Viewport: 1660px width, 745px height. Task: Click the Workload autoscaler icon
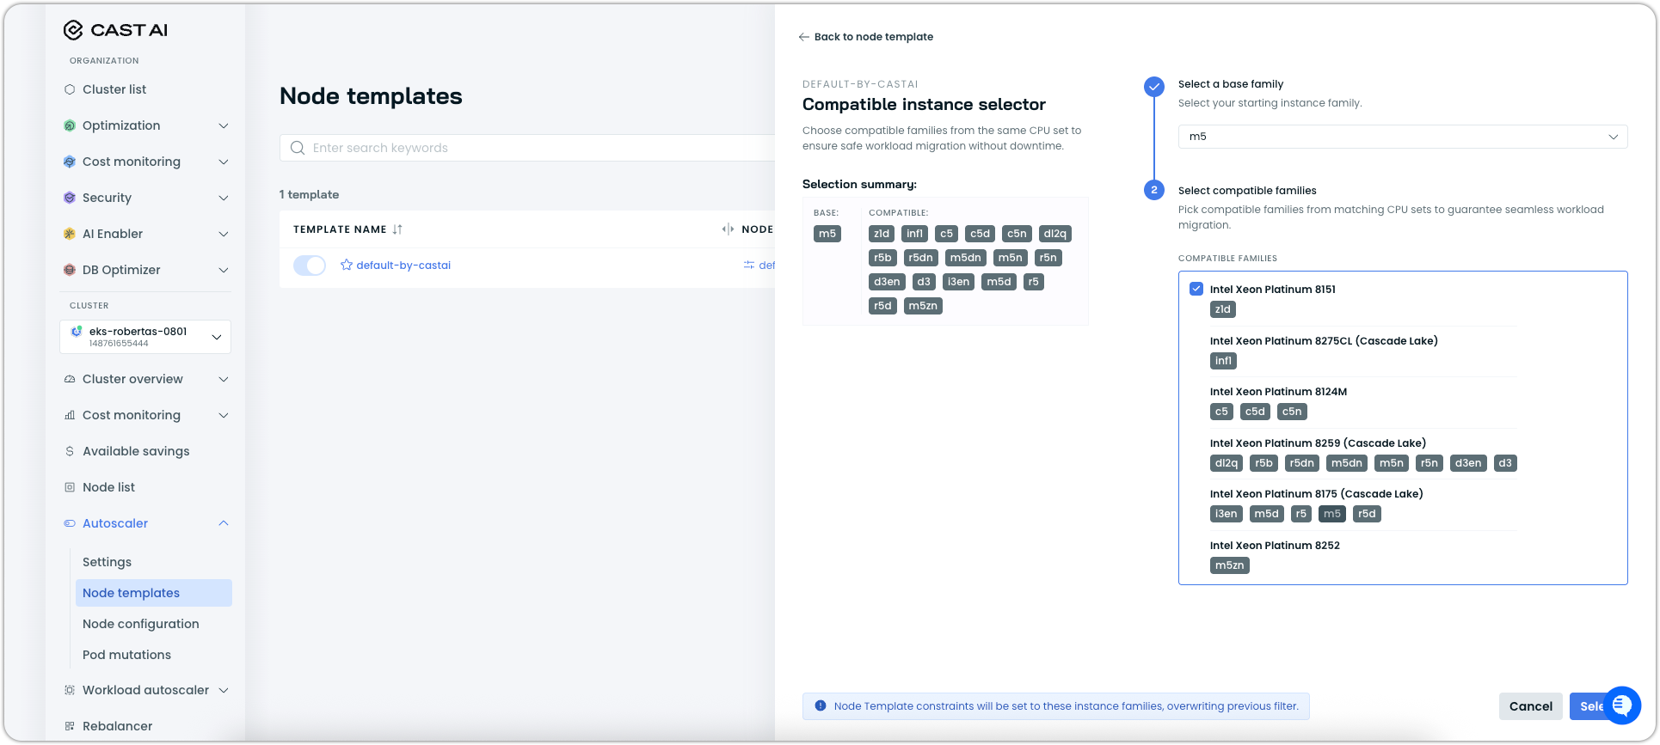click(x=70, y=690)
